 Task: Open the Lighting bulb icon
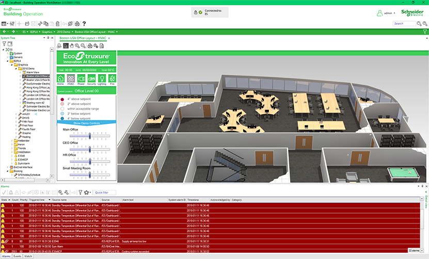click(x=102, y=78)
